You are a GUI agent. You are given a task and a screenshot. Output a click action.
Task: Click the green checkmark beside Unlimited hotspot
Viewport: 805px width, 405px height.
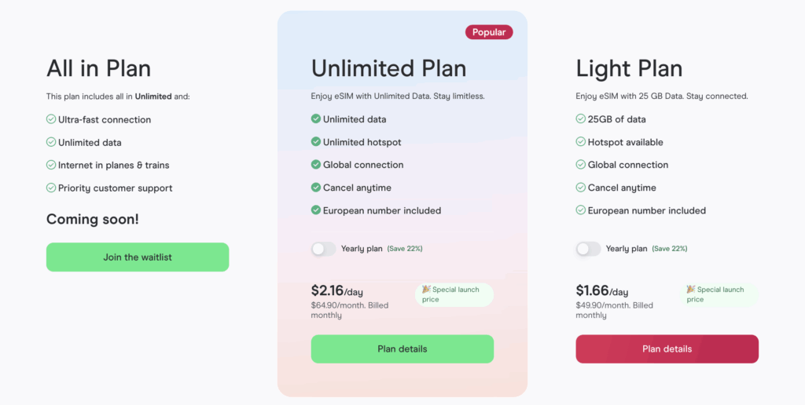tap(316, 142)
